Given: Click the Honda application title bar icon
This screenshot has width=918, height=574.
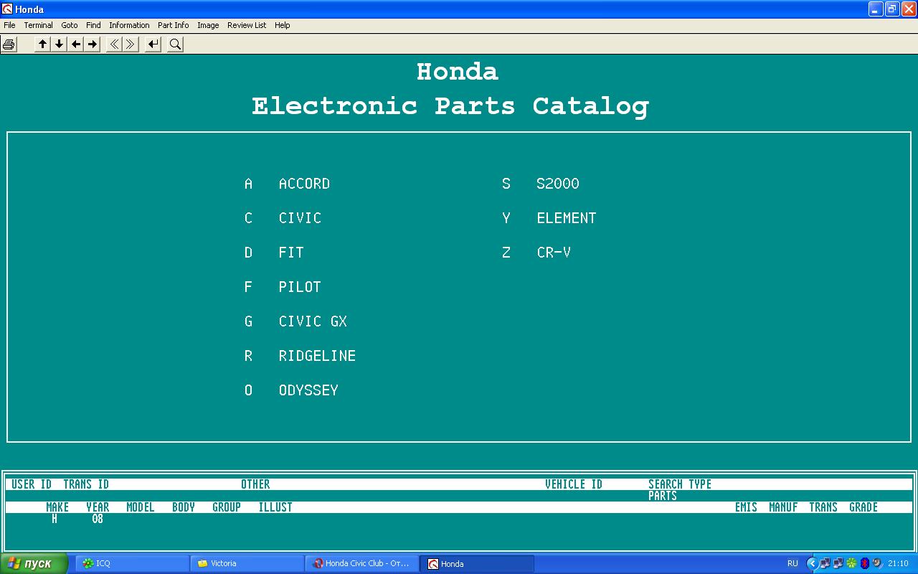Looking at the screenshot, I should [x=7, y=9].
